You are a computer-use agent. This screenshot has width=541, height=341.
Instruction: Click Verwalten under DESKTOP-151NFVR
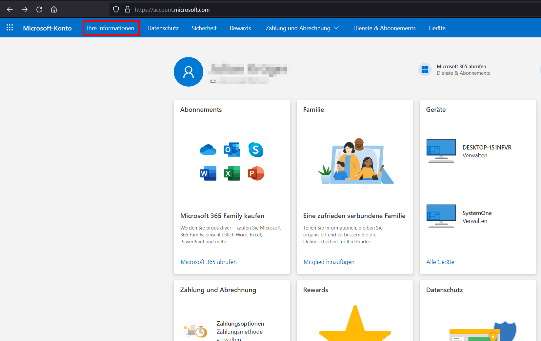[475, 155]
